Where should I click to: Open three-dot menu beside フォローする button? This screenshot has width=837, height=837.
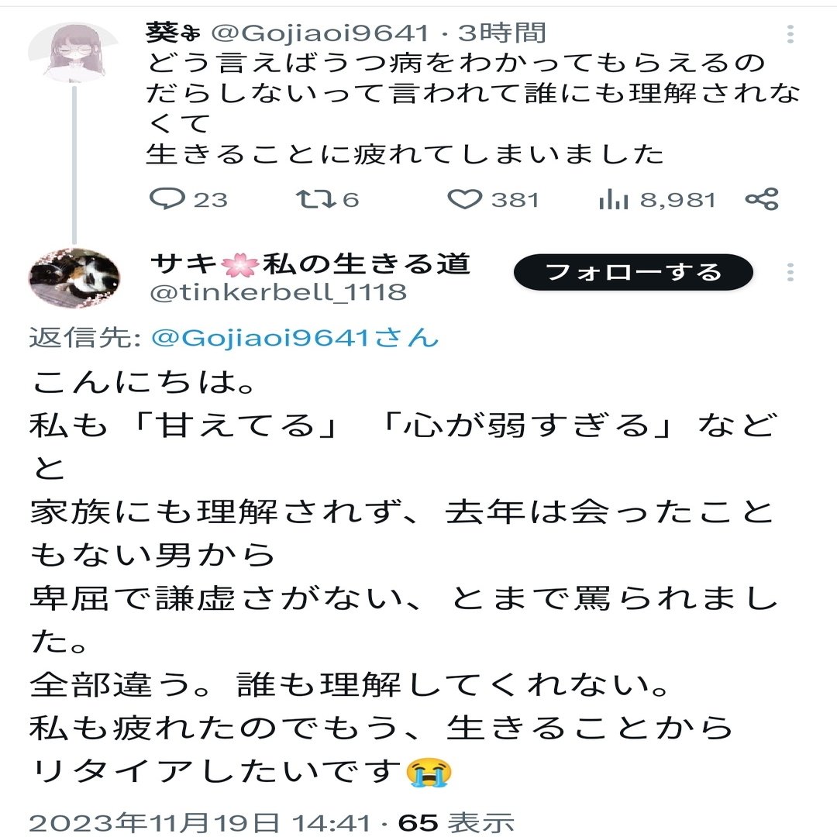790,272
